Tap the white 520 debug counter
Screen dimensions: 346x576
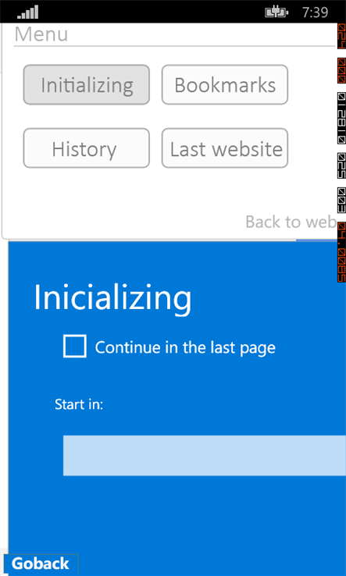pyautogui.click(x=341, y=165)
